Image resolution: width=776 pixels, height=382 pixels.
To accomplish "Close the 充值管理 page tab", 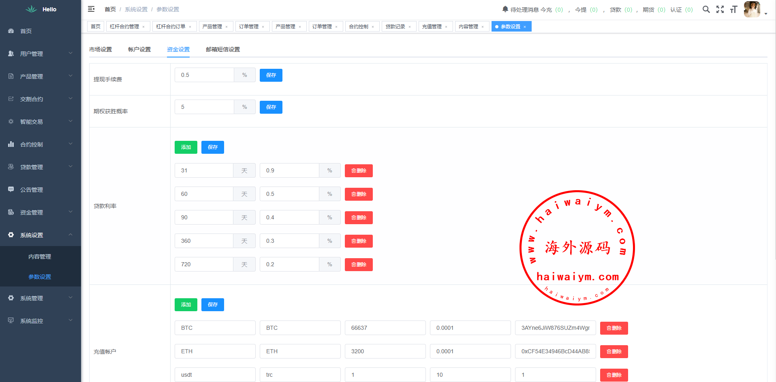I will [446, 27].
